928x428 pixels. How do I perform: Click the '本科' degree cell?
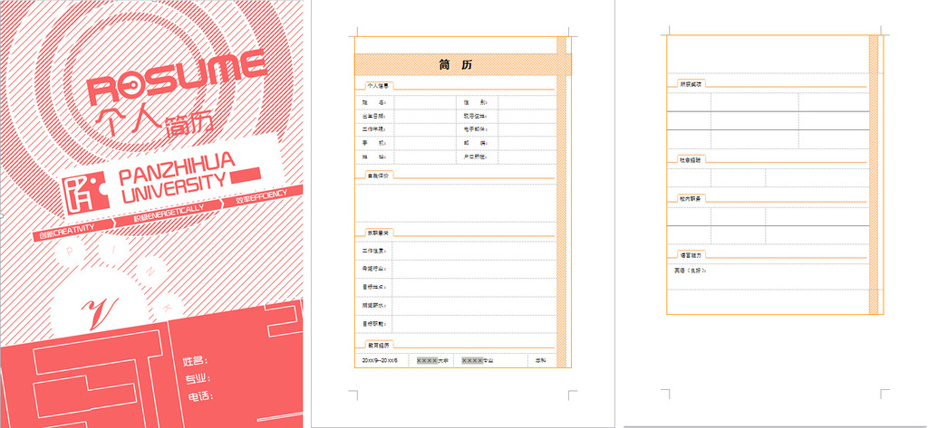(x=541, y=361)
